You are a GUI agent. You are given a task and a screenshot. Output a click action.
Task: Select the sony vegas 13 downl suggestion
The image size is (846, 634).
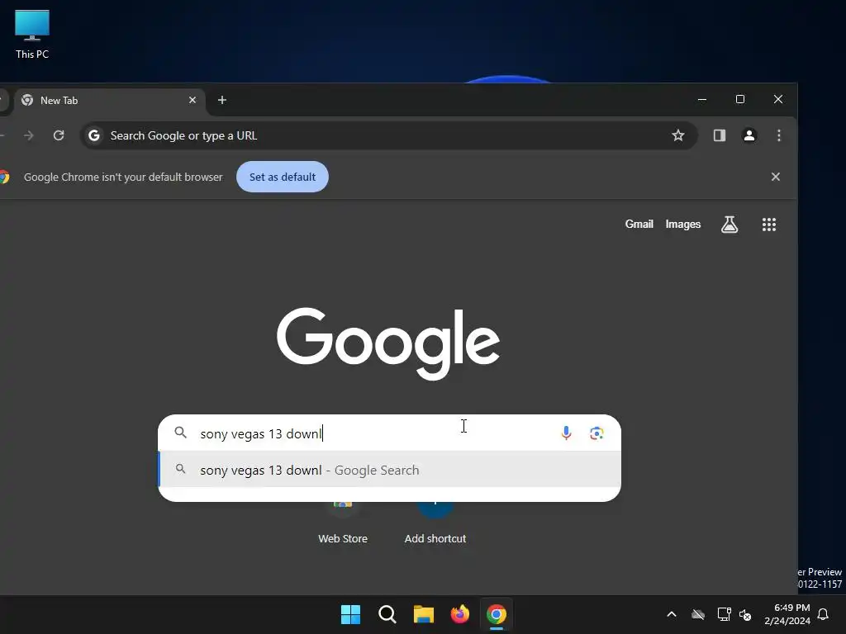(x=390, y=470)
